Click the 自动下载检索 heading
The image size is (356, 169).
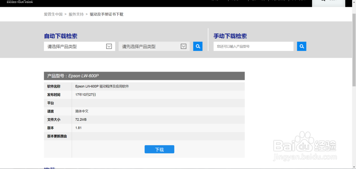pos(61,36)
